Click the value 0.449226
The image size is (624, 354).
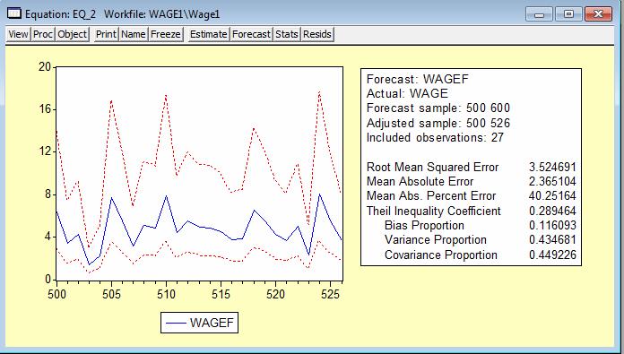tap(552, 255)
